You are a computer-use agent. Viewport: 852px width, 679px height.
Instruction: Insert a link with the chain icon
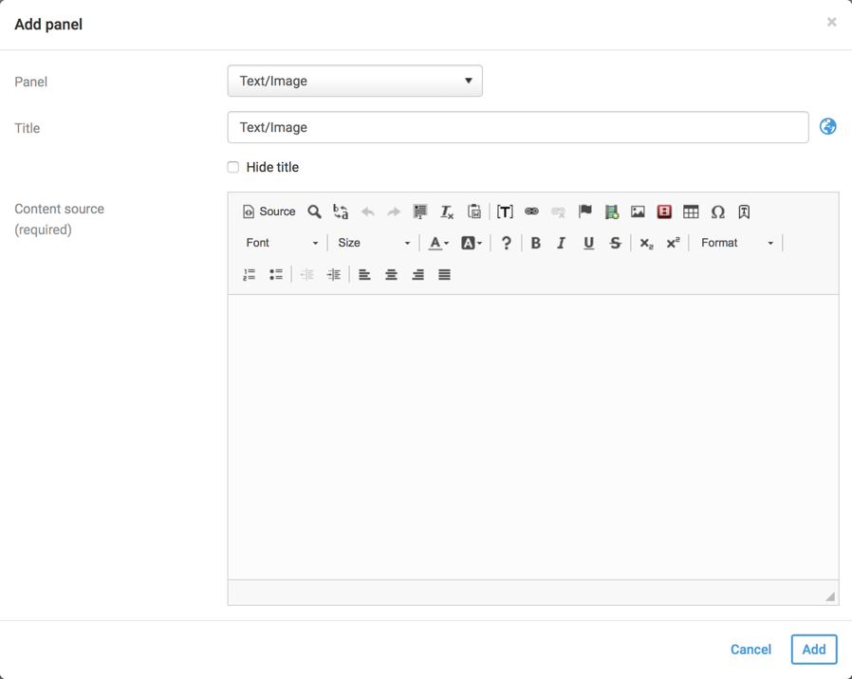(531, 211)
